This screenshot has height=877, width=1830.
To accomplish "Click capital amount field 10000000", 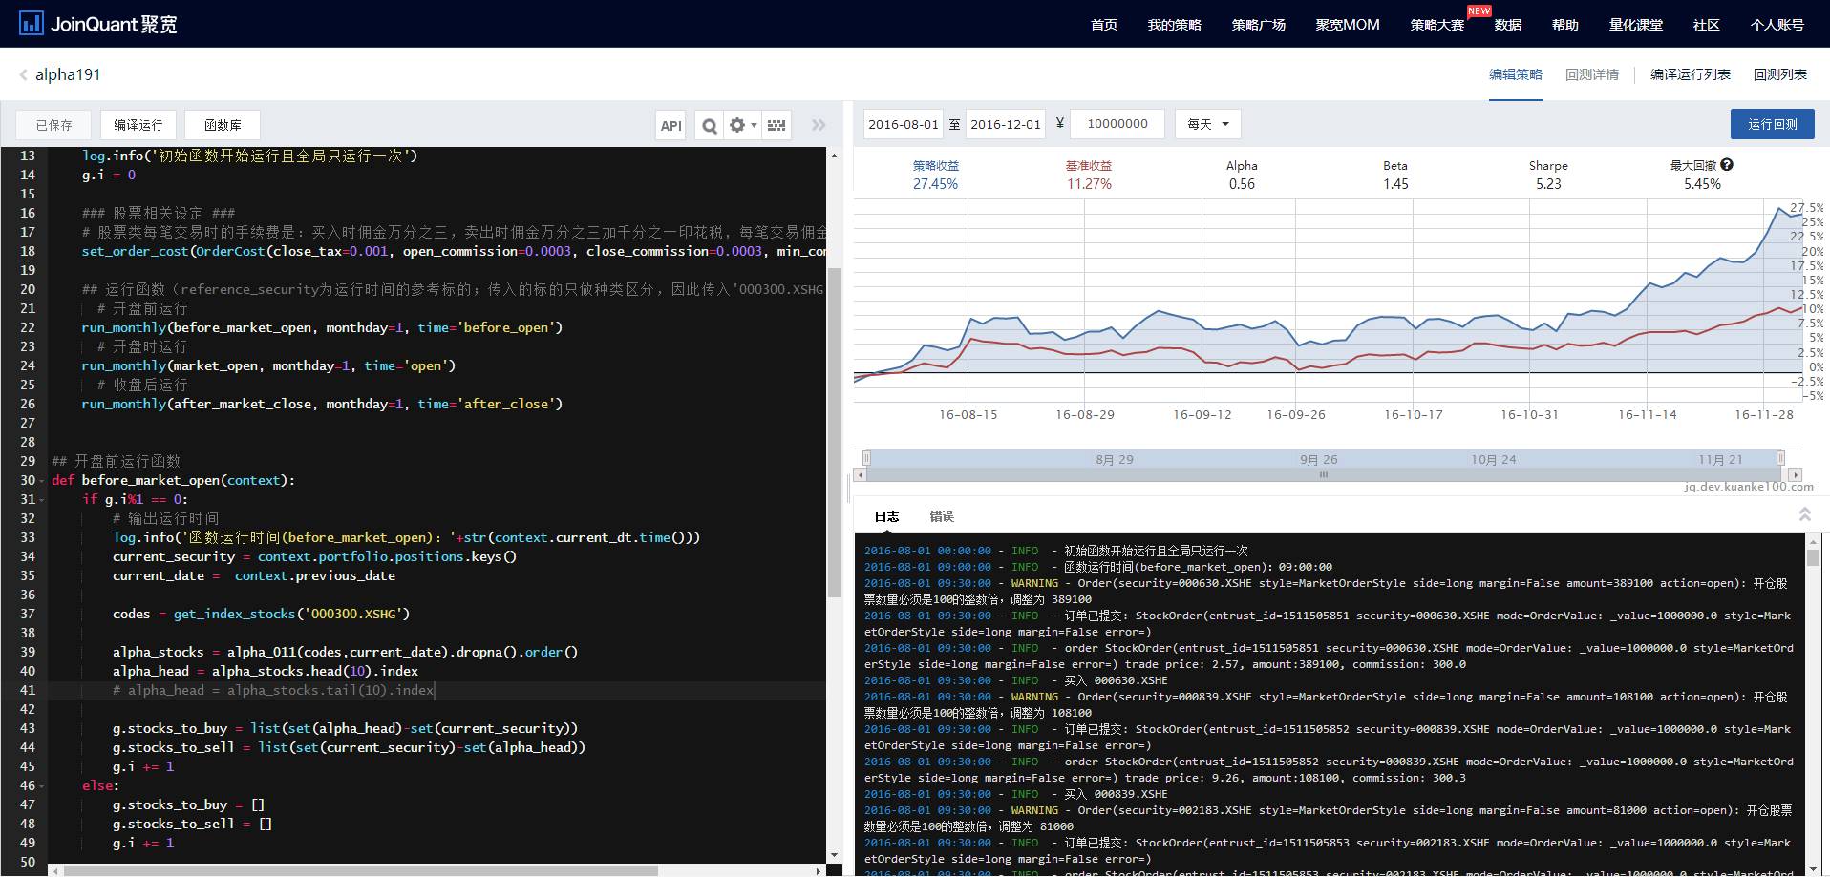I will (1117, 124).
